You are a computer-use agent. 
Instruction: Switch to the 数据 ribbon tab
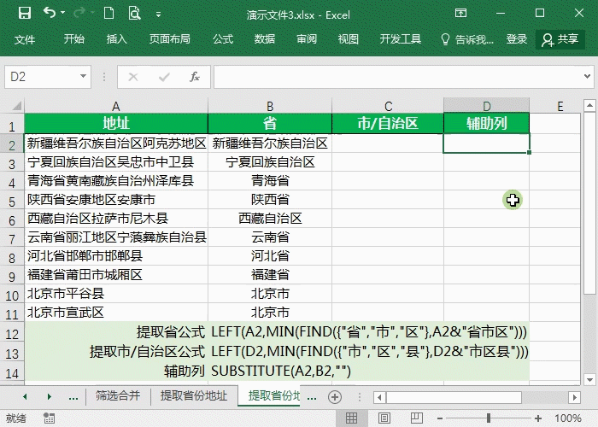(x=265, y=39)
